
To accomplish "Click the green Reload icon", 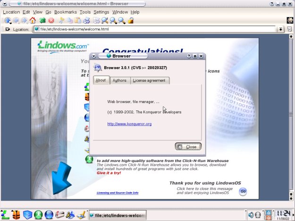I will 42,20.
